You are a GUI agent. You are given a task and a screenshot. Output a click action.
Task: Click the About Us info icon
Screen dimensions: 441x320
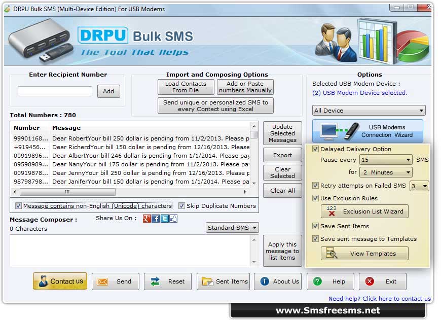(264, 282)
